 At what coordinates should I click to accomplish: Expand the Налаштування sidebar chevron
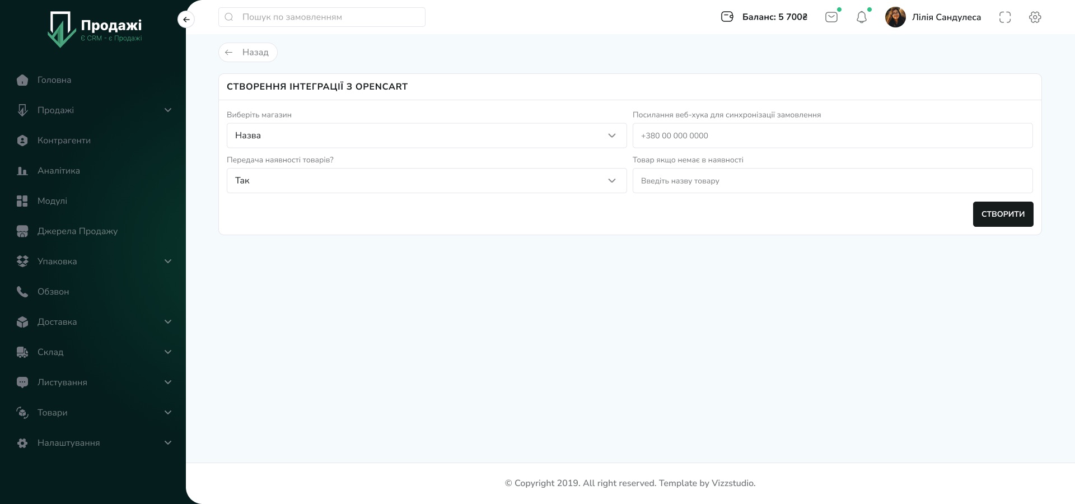click(168, 443)
